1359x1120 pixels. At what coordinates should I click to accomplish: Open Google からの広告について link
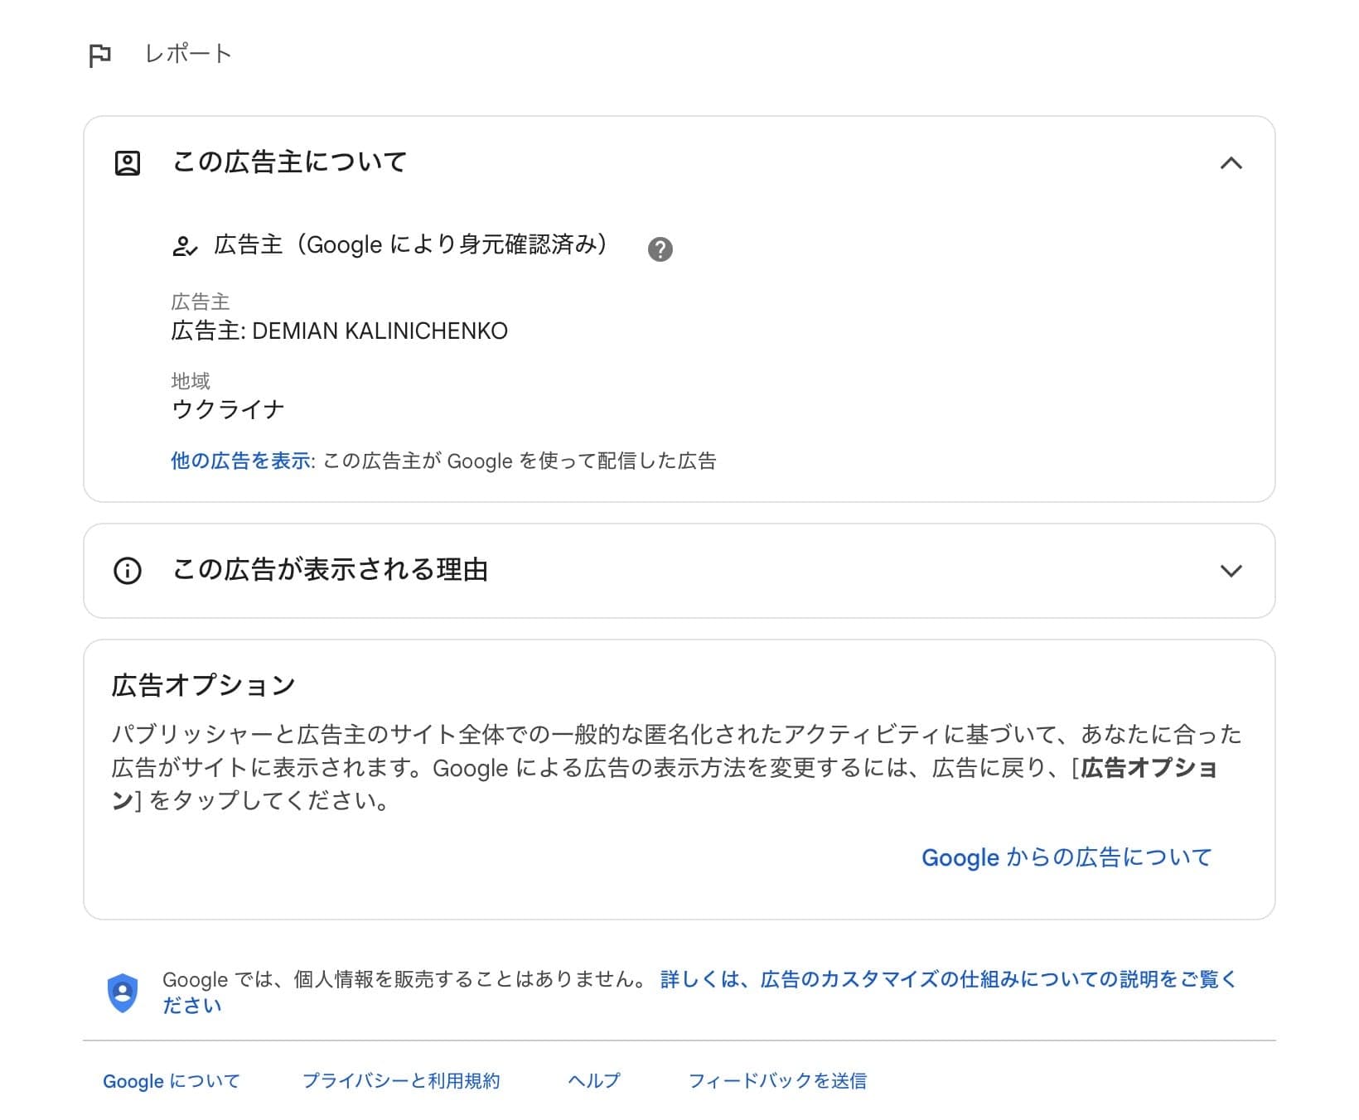click(x=1066, y=857)
